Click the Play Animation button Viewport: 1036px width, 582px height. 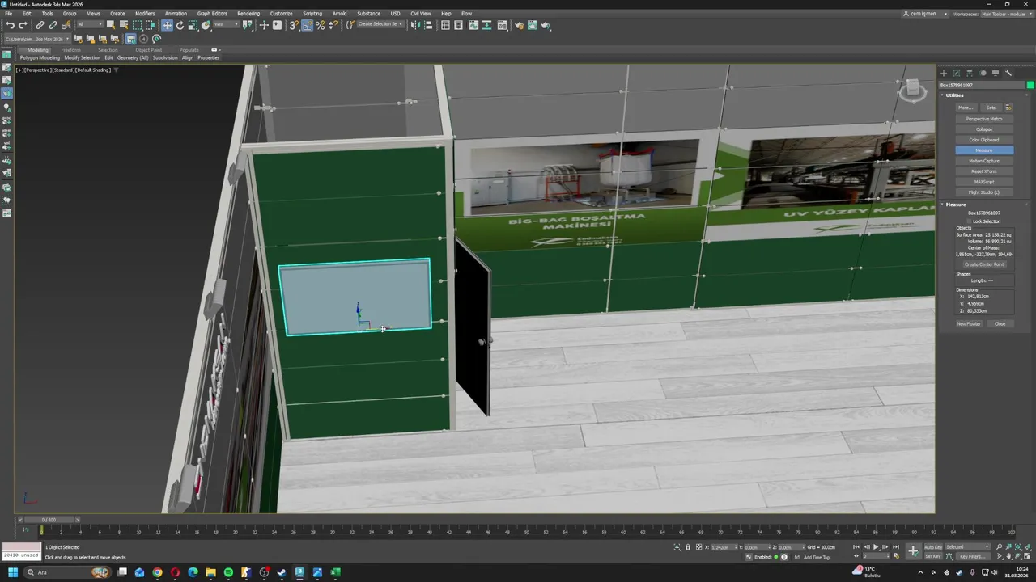click(876, 547)
